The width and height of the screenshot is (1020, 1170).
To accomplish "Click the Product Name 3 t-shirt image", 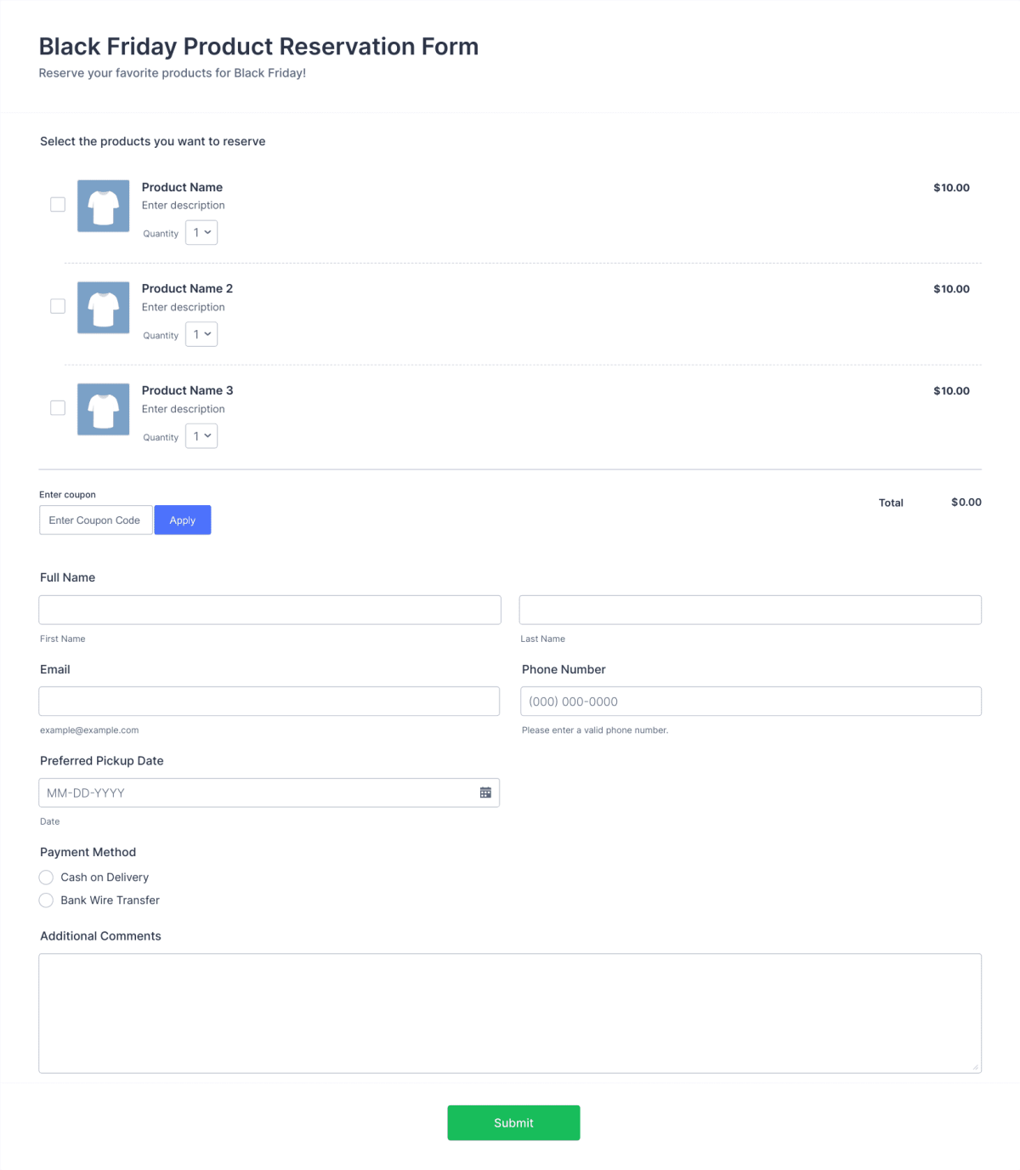I will [103, 409].
